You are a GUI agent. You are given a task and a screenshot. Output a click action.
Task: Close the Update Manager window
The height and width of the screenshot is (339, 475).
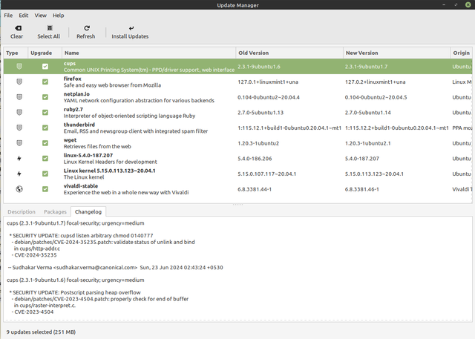pyautogui.click(x=468, y=5)
